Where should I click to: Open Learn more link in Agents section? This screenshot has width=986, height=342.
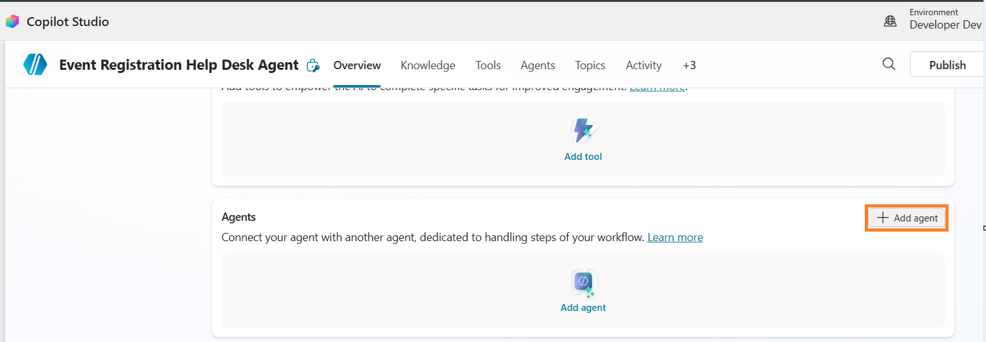(x=675, y=237)
